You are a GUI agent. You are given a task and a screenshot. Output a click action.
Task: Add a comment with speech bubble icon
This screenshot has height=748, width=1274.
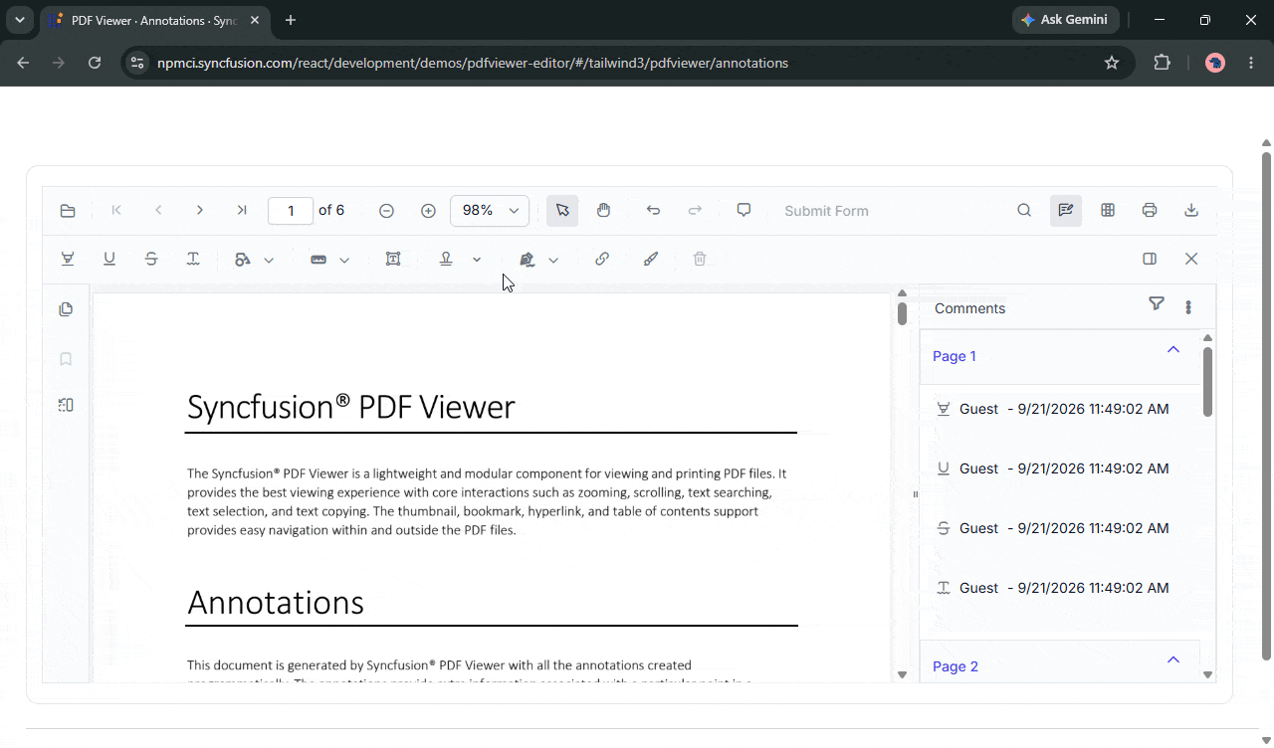pyautogui.click(x=743, y=211)
